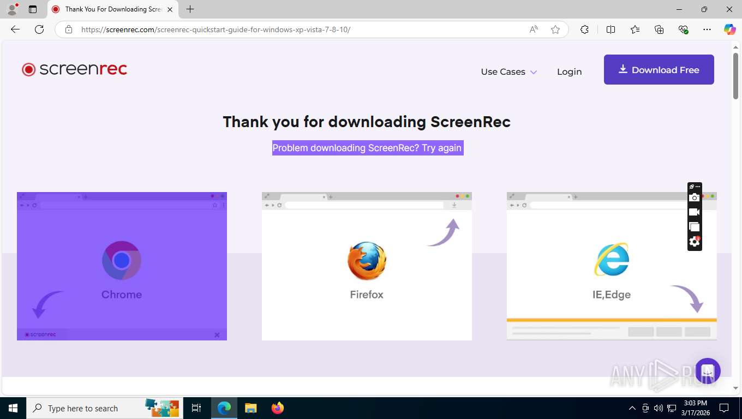742x419 pixels.
Task: Click the page vertical scrollbar thumb
Action: pos(735,76)
